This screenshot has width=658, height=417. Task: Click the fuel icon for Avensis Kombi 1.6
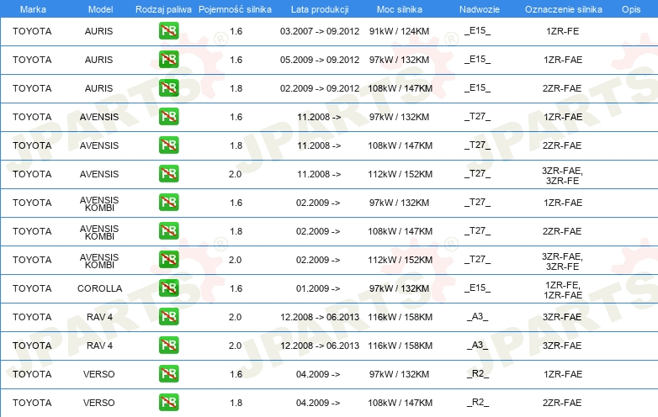pyautogui.click(x=168, y=203)
